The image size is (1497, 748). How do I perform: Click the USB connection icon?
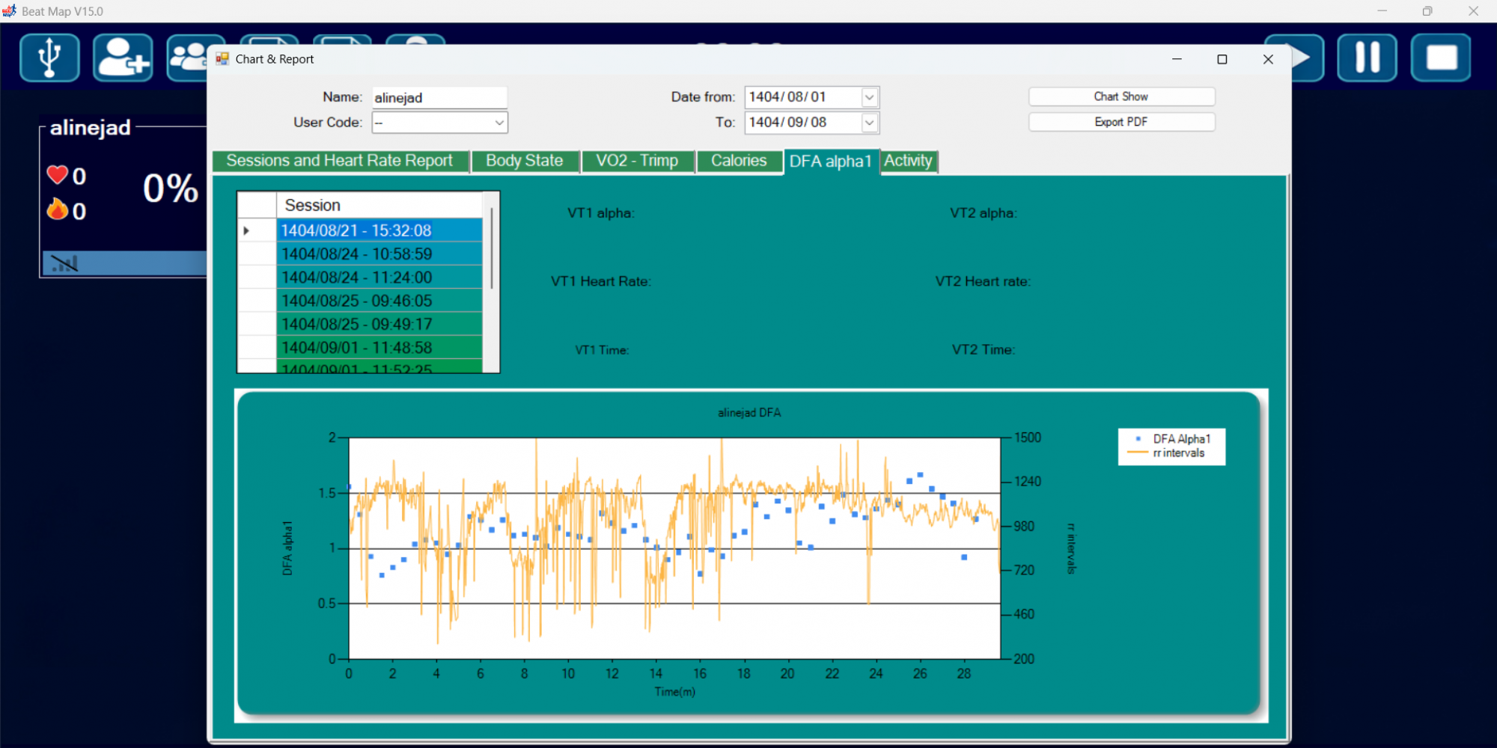[49, 58]
